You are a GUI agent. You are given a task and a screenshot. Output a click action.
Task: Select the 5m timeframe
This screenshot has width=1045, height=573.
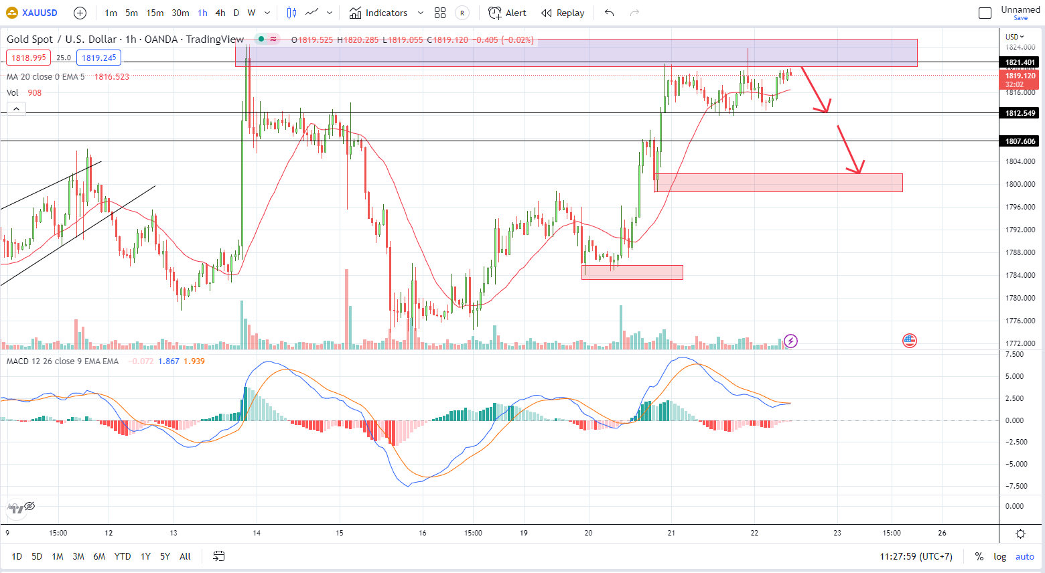131,13
